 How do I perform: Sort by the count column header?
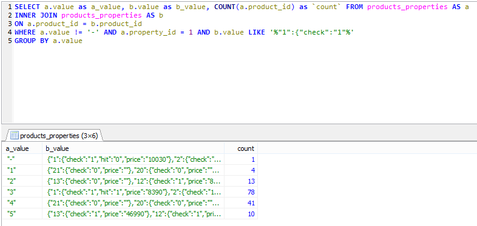click(x=241, y=148)
